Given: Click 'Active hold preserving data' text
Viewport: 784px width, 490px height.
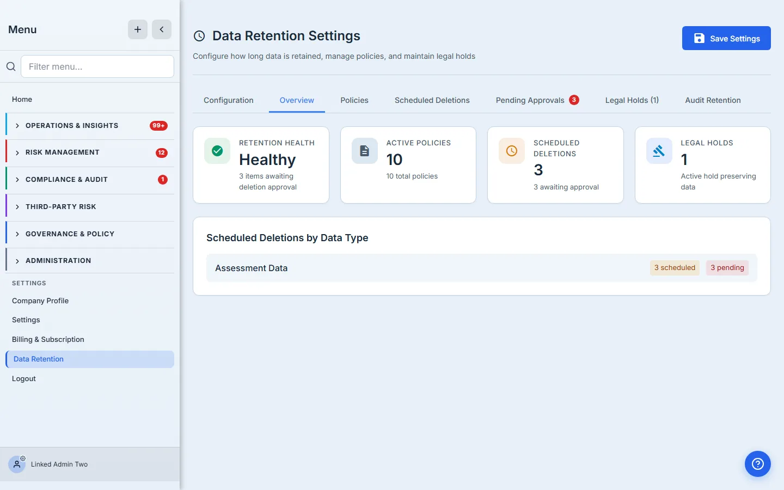Looking at the screenshot, I should click(719, 181).
